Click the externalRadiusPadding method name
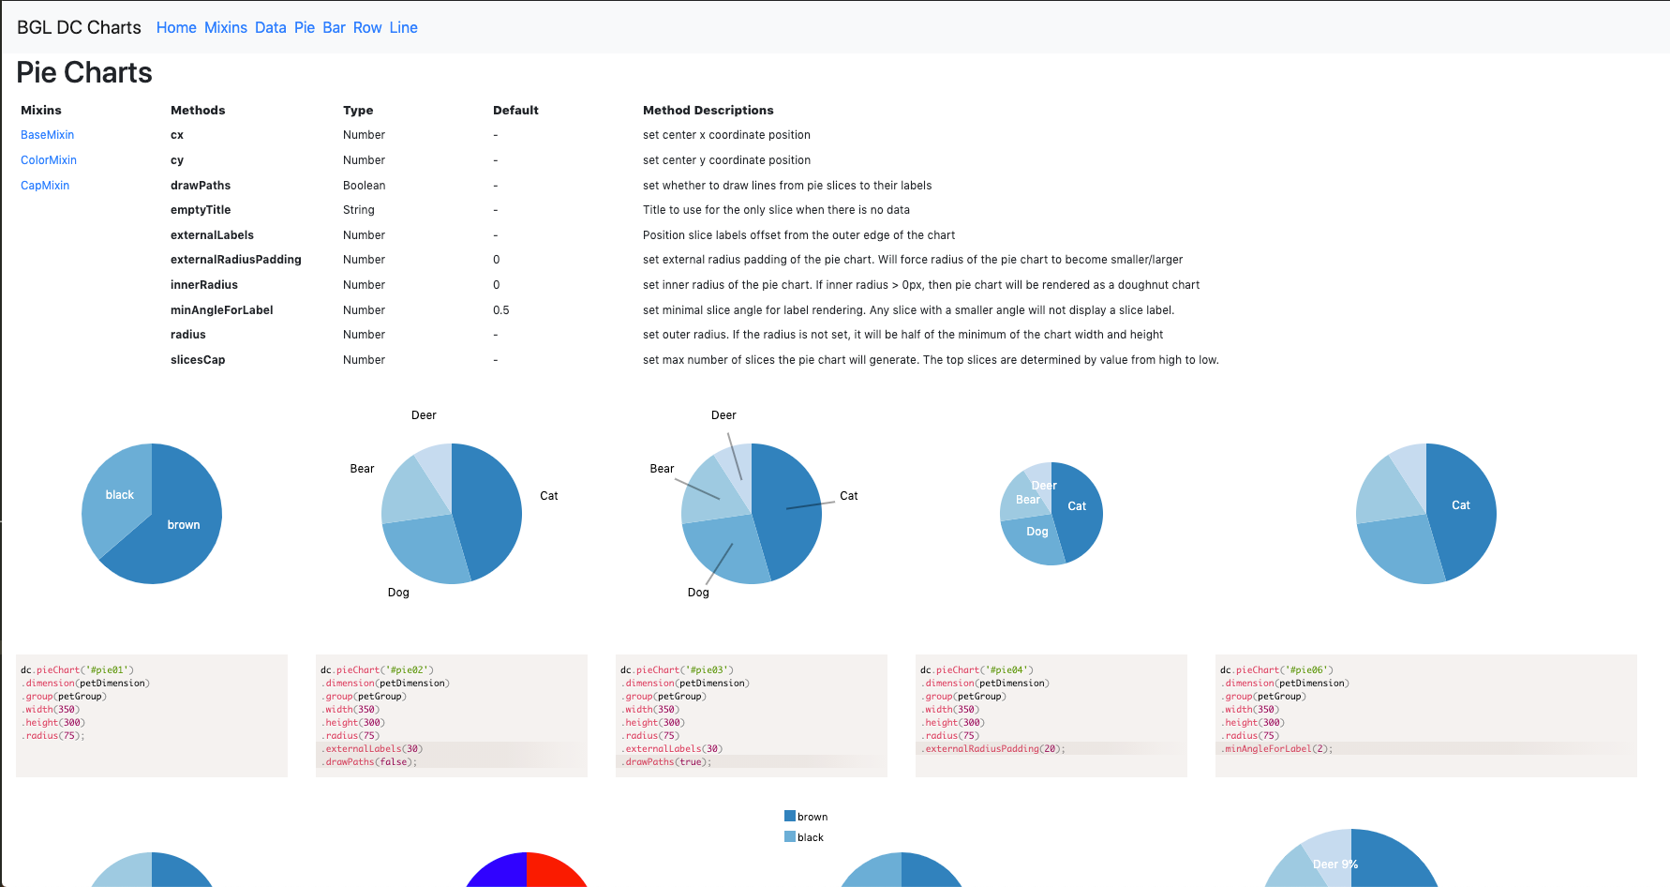The width and height of the screenshot is (1670, 887). point(236,260)
